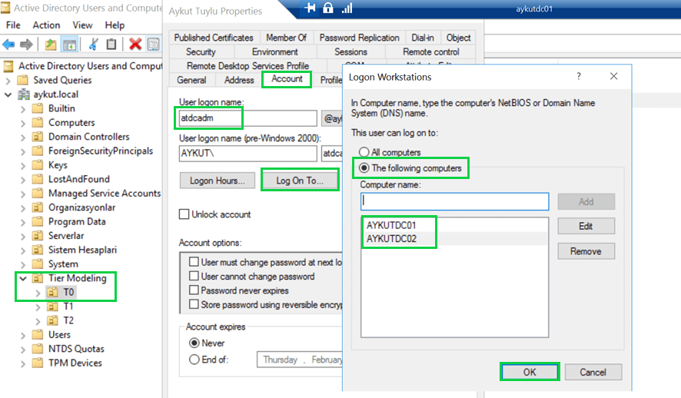The width and height of the screenshot is (681, 398).
Task: Select the Never account expires radio button
Action: tap(194, 343)
